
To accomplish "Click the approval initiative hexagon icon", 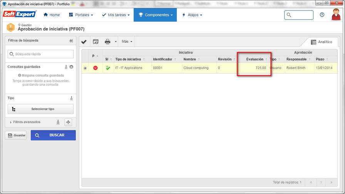I will (x=10, y=27).
